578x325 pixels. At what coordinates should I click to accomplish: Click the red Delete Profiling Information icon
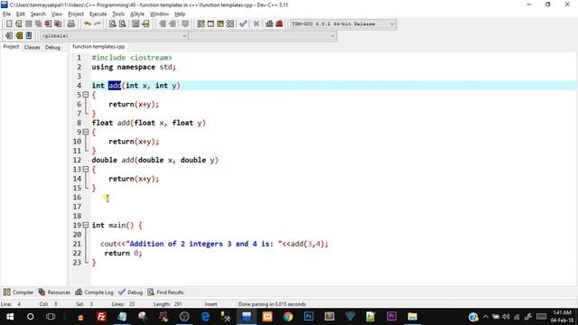click(x=279, y=24)
